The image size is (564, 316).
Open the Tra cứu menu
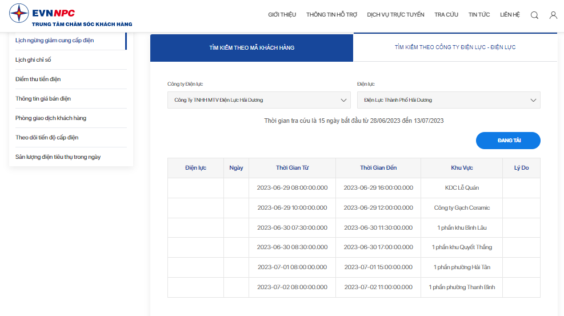coord(446,15)
